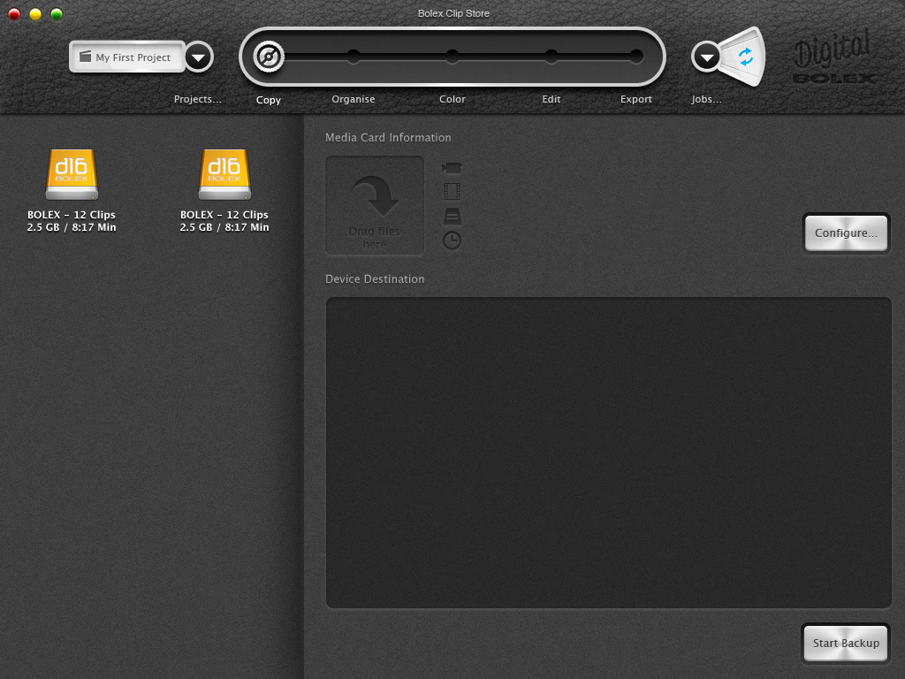Jump to the Color stage marker

click(452, 56)
